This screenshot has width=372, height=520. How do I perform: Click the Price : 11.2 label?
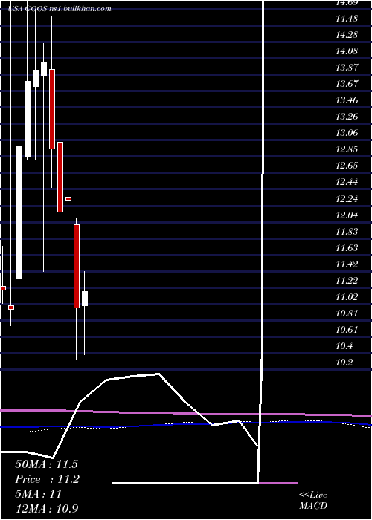click(x=47, y=479)
